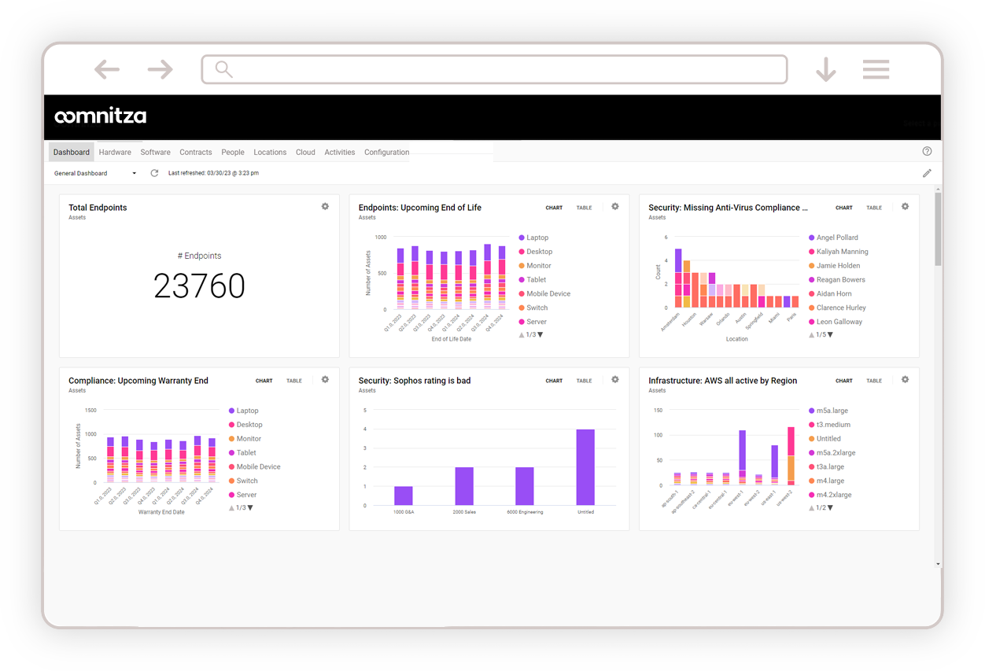Screen dimensions: 985x671
Task: Click the pencil edit dashboard icon
Action: (x=927, y=173)
